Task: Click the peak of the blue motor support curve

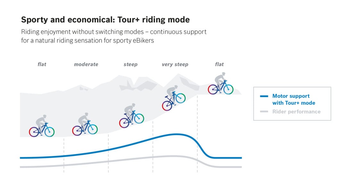Action: pos(176,134)
